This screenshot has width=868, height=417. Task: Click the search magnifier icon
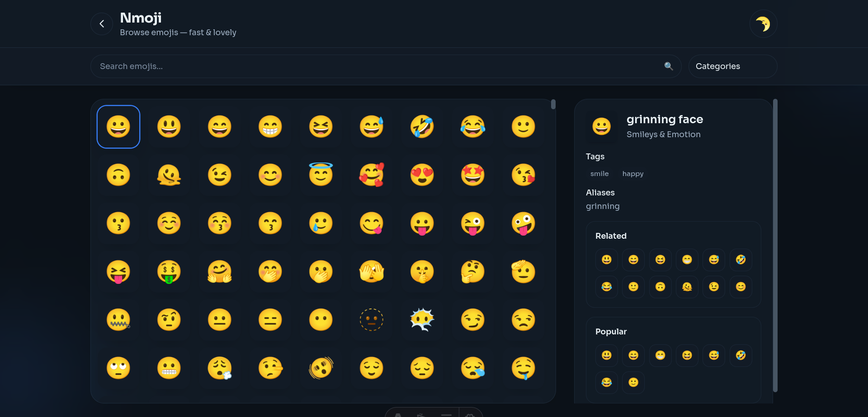point(669,66)
